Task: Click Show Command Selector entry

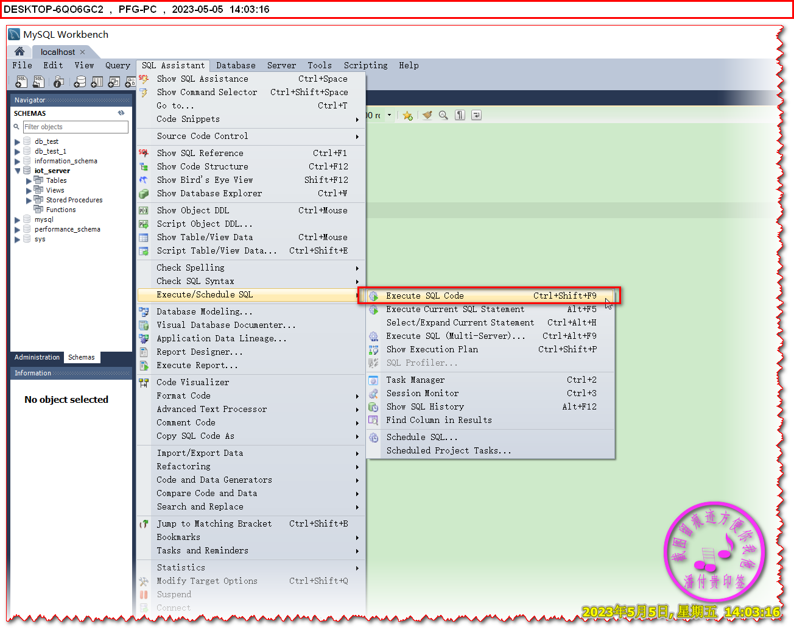Action: click(251, 92)
